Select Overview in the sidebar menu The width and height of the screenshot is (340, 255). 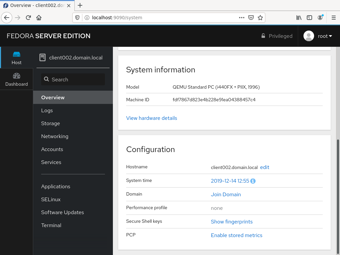point(73,97)
